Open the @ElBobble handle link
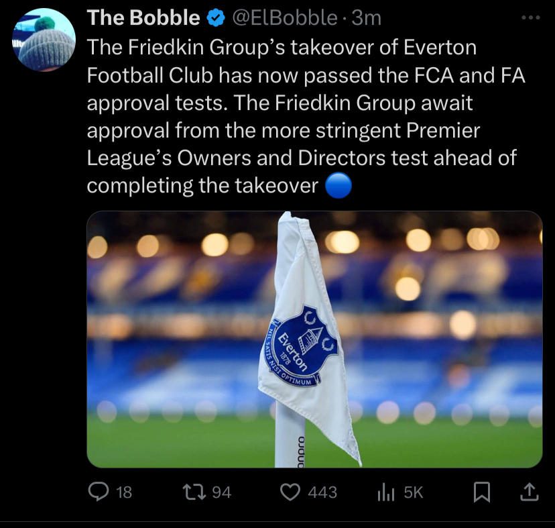The width and height of the screenshot is (555, 528). point(284,19)
